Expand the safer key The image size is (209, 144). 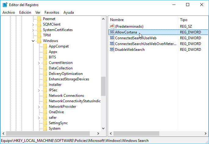pyautogui.click(x=39, y=118)
